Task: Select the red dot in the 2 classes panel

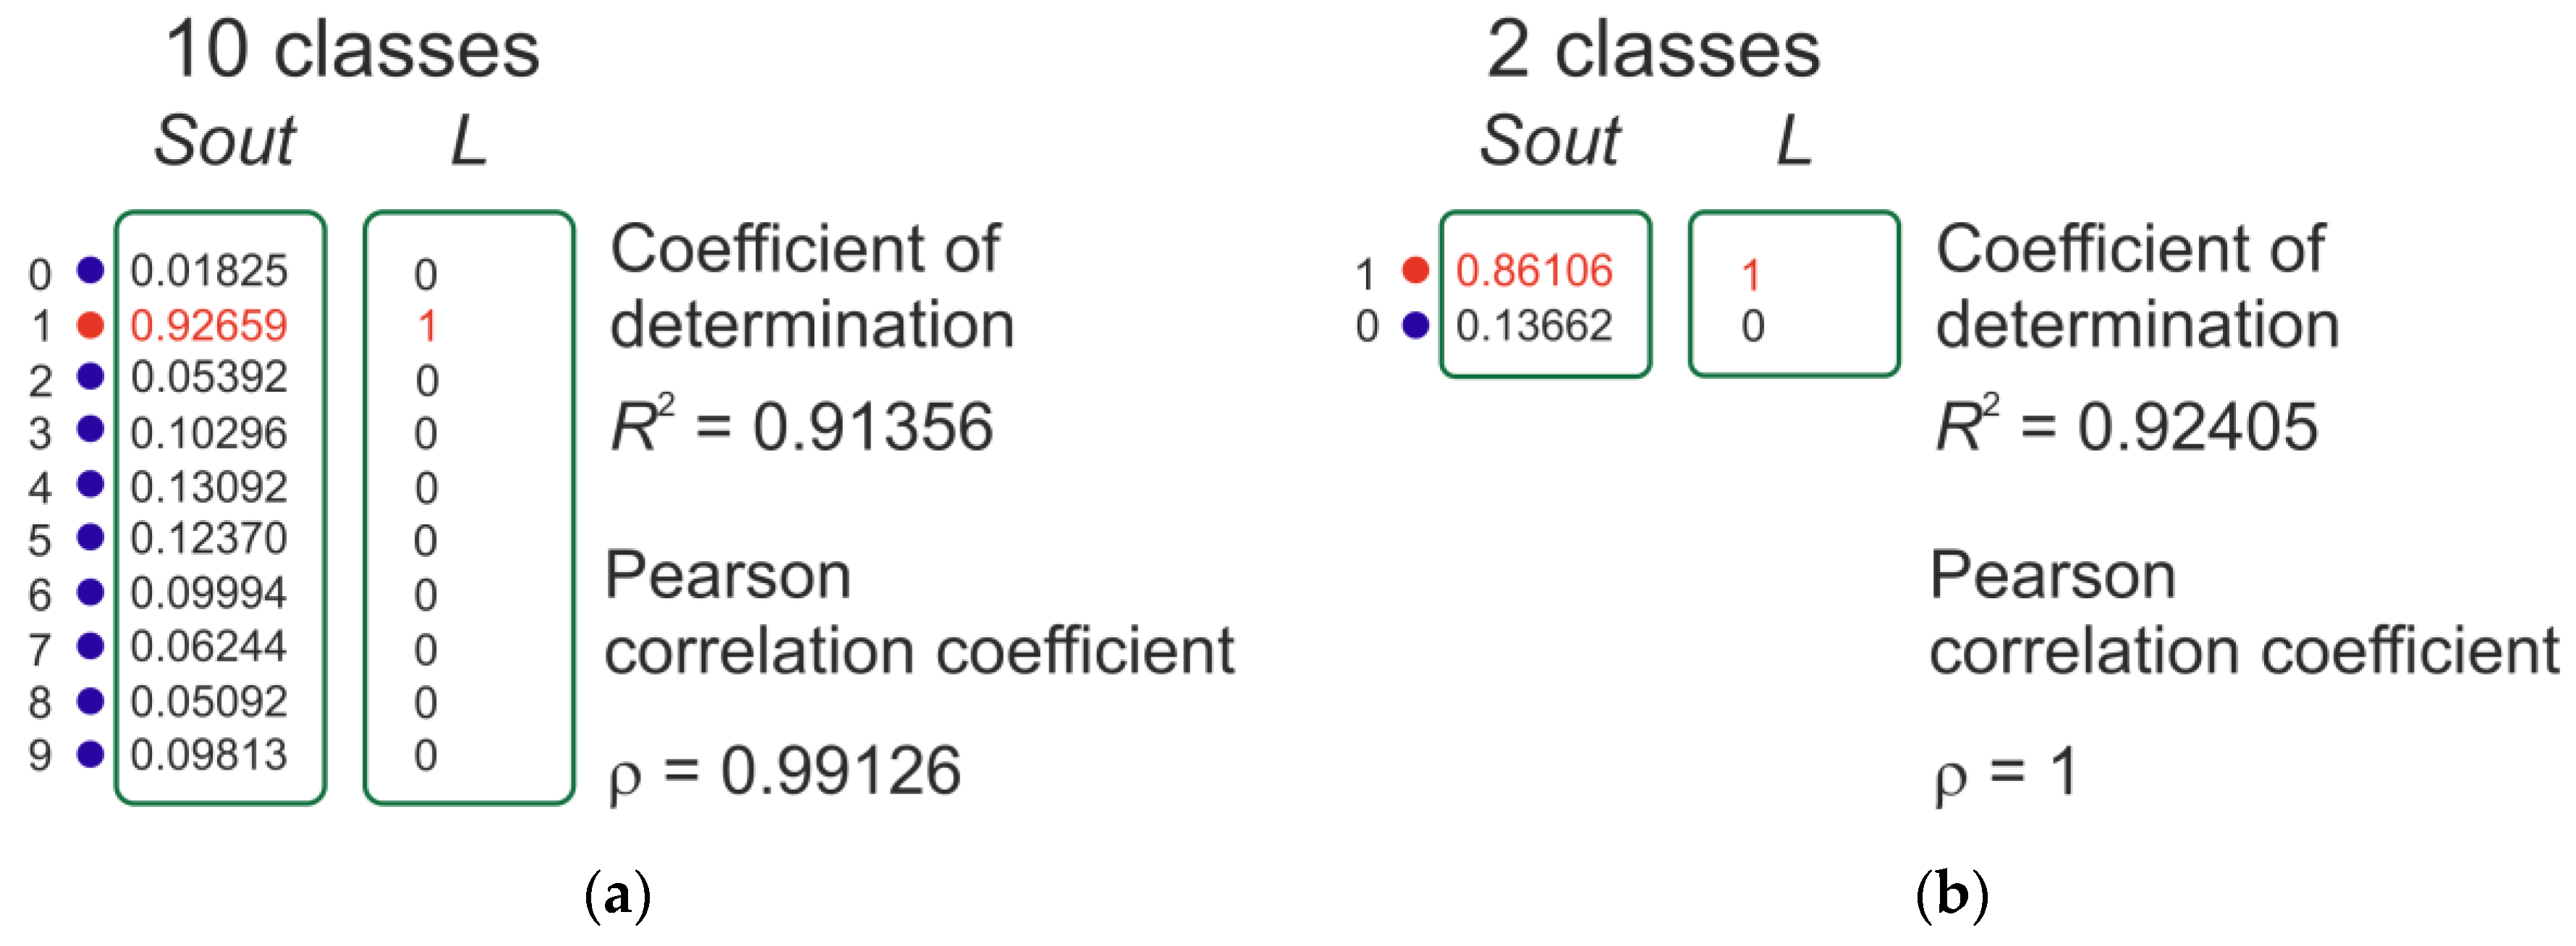Action: 1415,270
